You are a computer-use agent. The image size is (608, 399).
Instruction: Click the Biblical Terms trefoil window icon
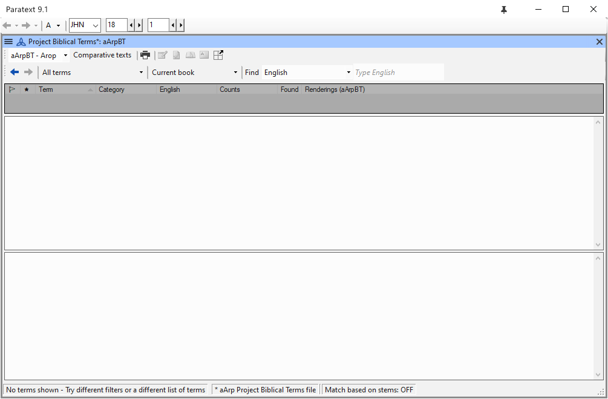(21, 42)
